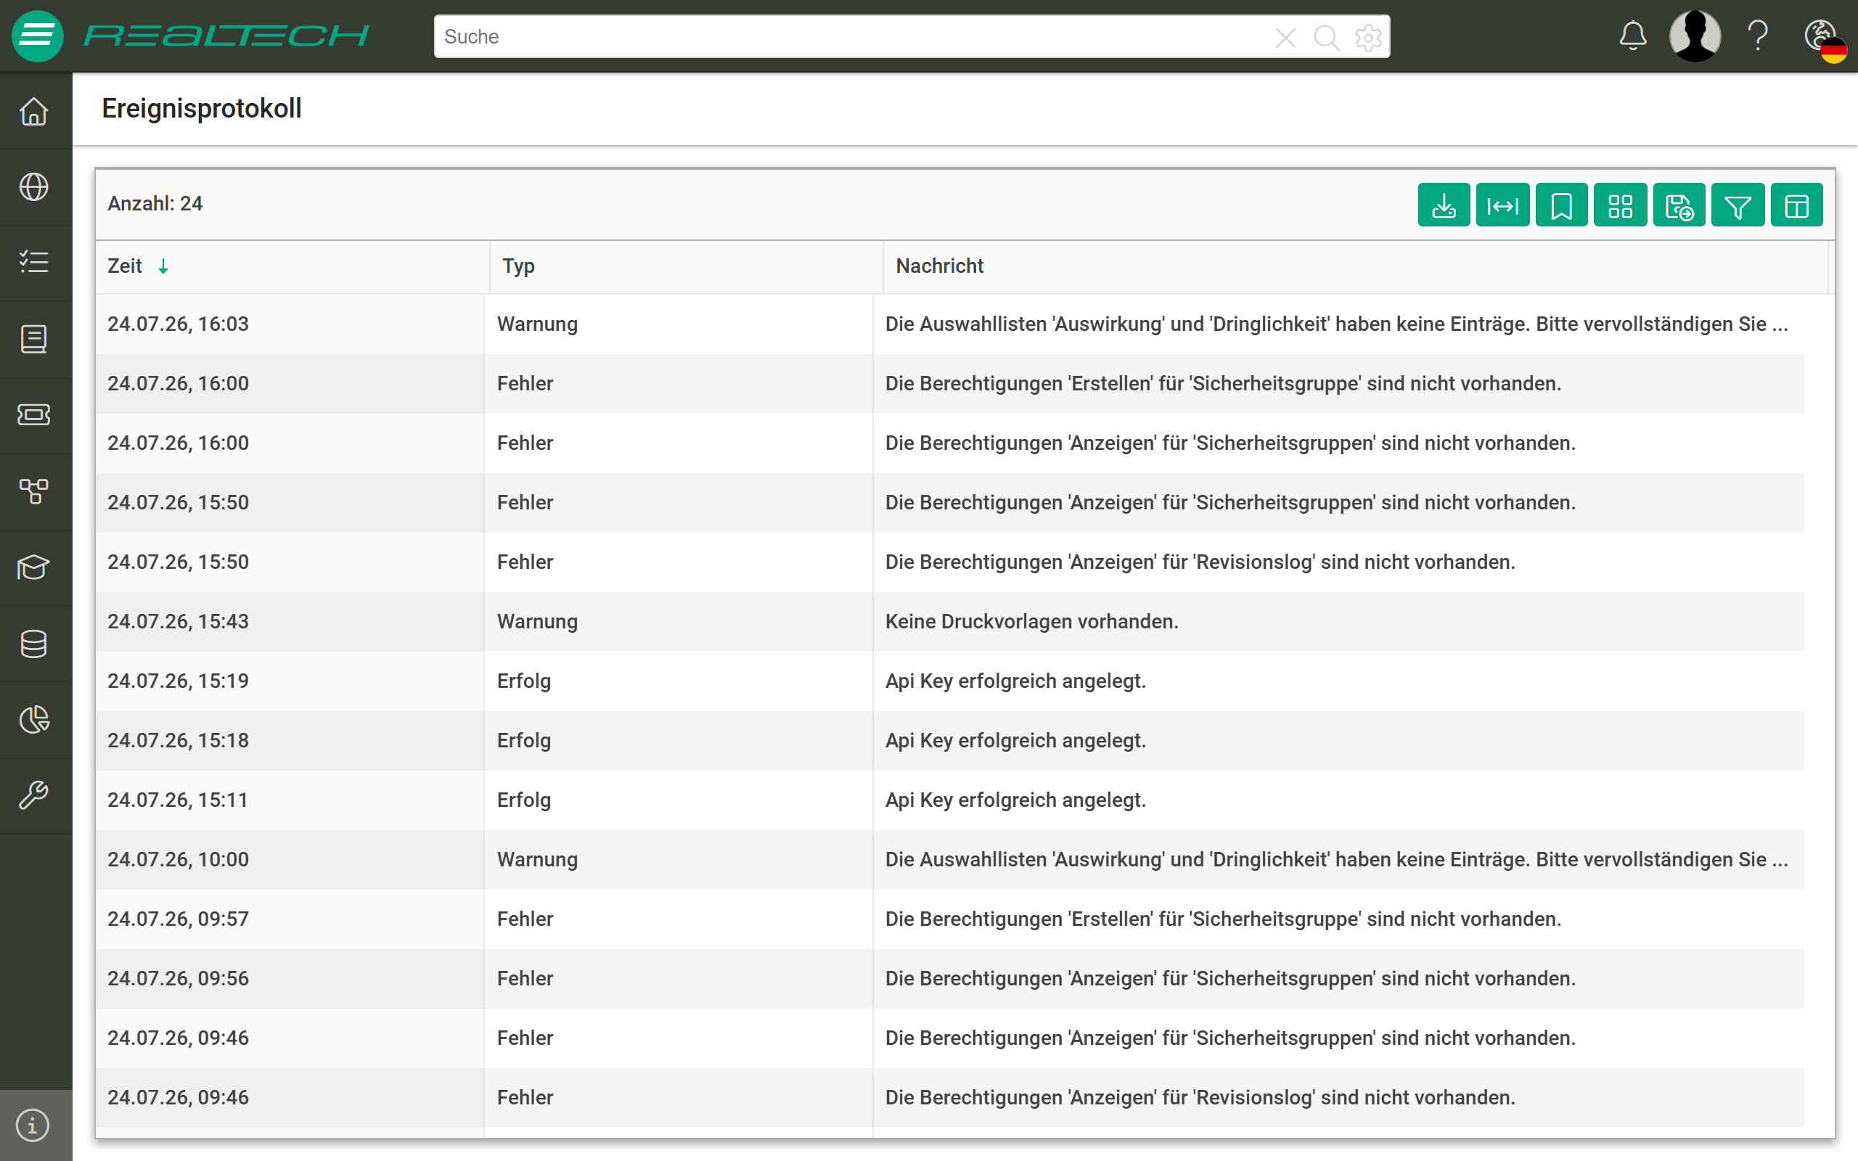Click the info icon at sidebar bottom
1858x1161 pixels.
coord(33,1125)
